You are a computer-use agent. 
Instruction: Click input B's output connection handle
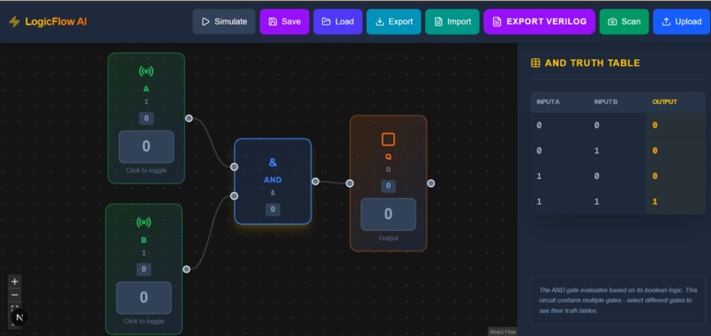click(x=186, y=269)
